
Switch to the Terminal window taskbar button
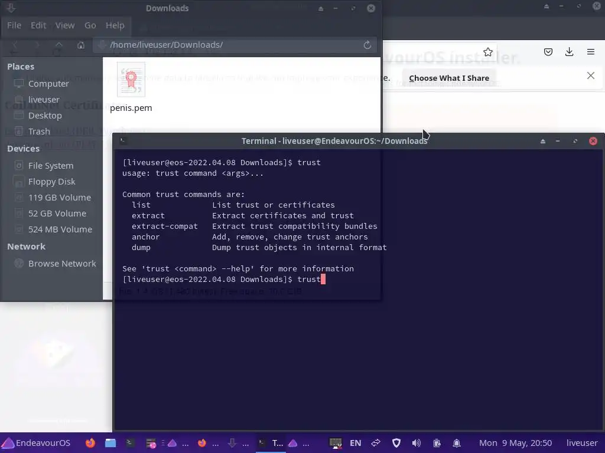(x=271, y=444)
